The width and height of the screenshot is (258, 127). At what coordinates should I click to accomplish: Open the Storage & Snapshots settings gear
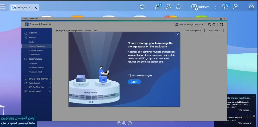click(221, 25)
